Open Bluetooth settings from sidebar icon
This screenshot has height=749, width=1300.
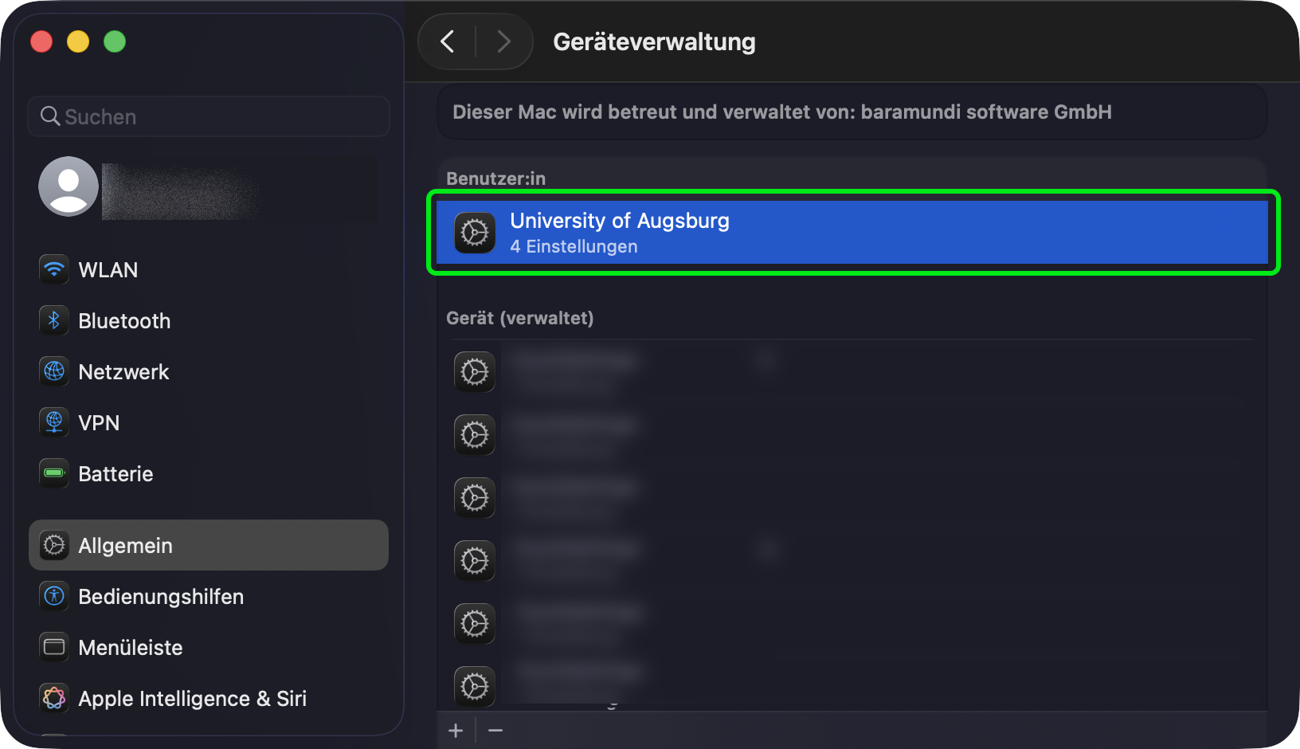(x=54, y=320)
